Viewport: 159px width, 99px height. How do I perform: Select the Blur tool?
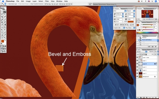pyautogui.click(x=2, y=27)
